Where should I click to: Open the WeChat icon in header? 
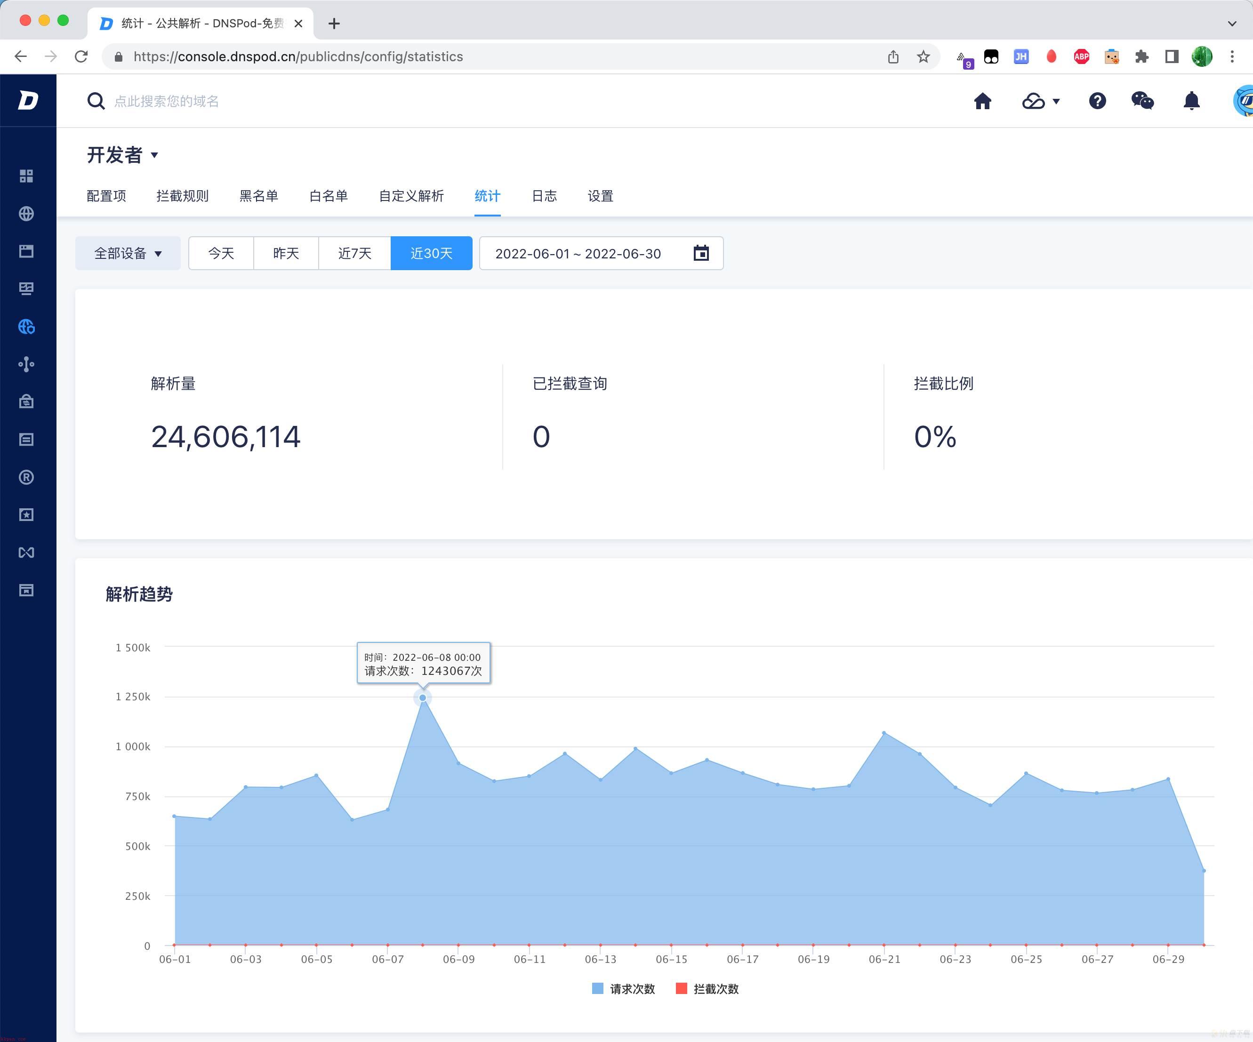1142,101
